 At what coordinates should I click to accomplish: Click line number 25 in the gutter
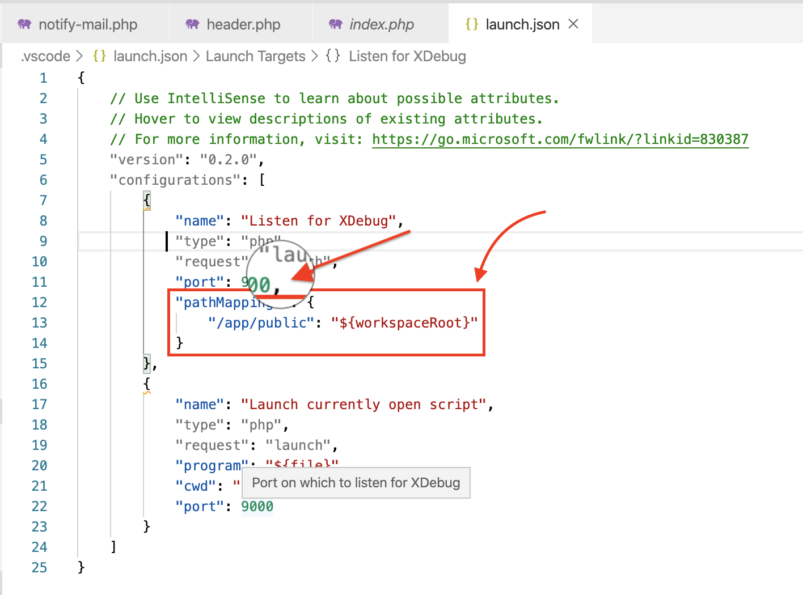pyautogui.click(x=40, y=568)
